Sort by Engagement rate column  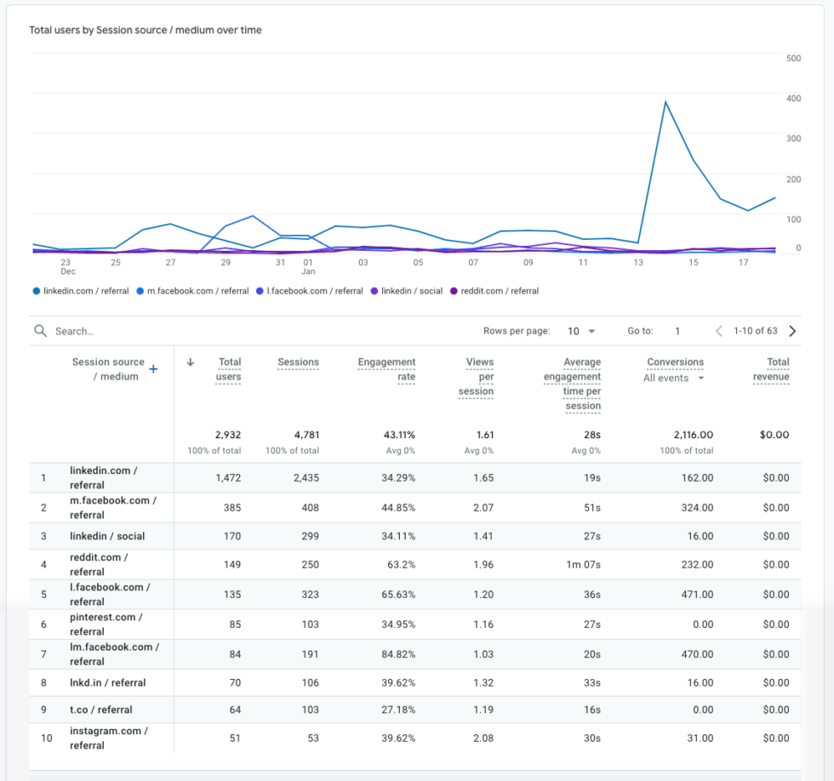click(386, 367)
